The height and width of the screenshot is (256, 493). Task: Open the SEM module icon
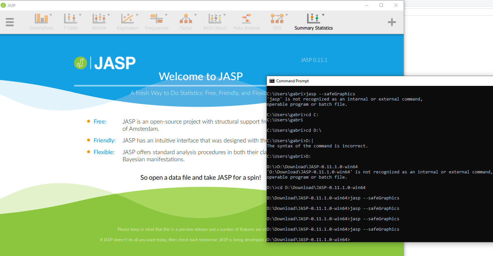[277, 19]
